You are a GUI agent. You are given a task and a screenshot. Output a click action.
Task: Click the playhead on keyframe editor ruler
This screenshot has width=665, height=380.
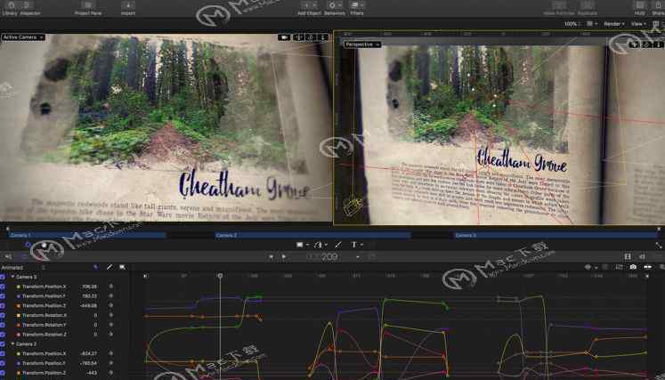pyautogui.click(x=220, y=276)
